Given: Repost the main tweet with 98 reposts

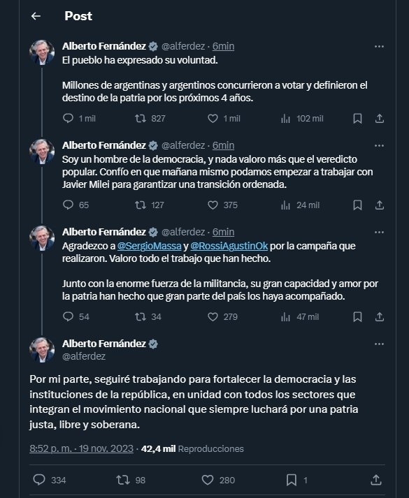Looking at the screenshot, I should coord(122,480).
